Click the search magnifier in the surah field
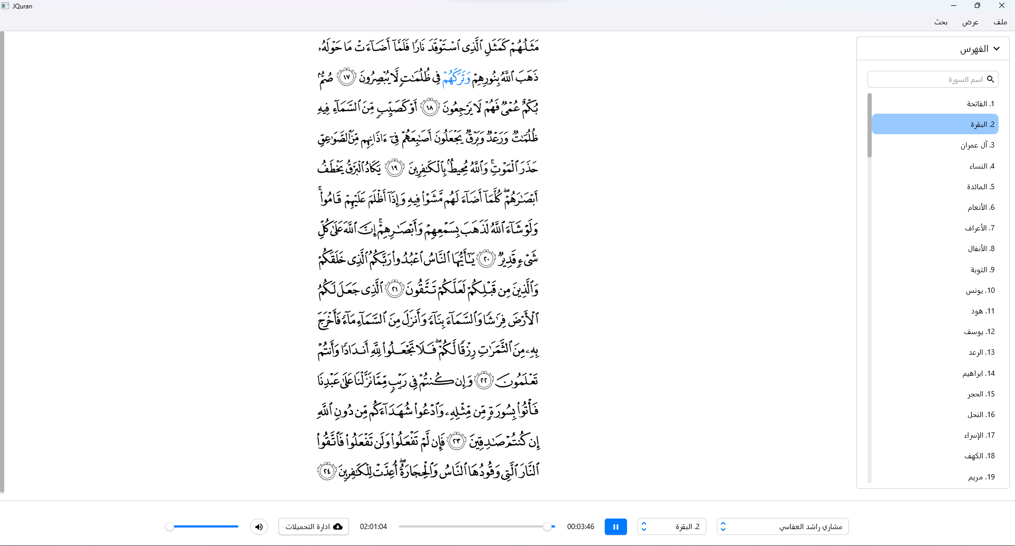 pos(991,79)
